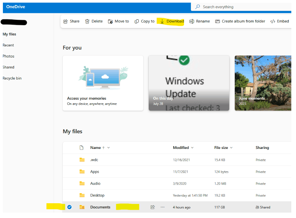
Task: Open the Recycle bin
Action: tap(12, 78)
